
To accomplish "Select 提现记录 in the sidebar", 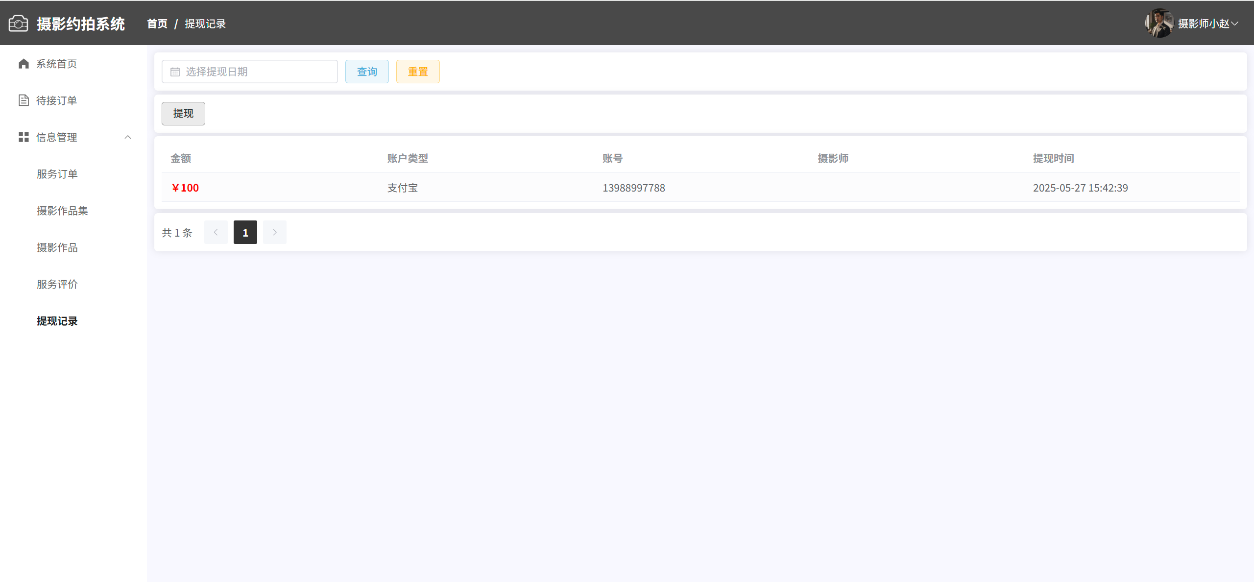I will pos(57,321).
